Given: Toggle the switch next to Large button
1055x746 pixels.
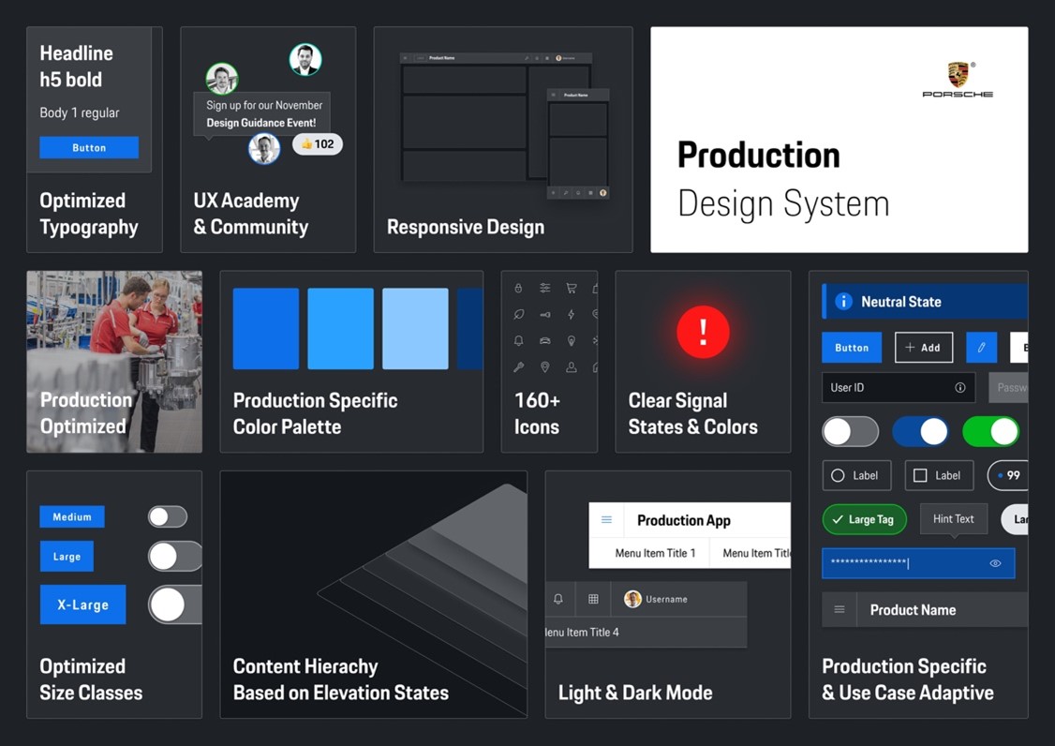Looking at the screenshot, I should (175, 556).
